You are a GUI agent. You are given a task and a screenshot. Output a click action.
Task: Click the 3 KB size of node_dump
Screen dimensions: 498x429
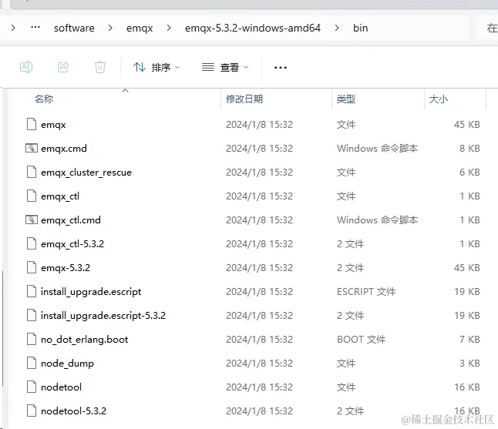(469, 363)
